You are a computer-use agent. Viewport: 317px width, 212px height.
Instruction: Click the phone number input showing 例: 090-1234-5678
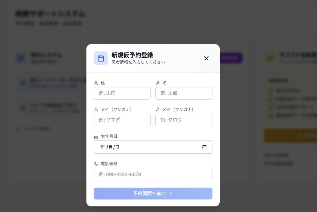tap(153, 174)
